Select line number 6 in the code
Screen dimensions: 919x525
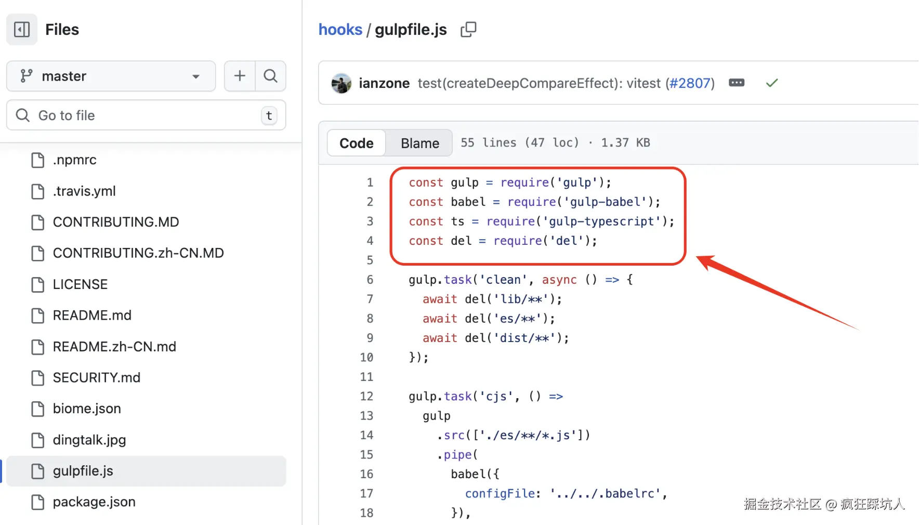tap(370, 280)
